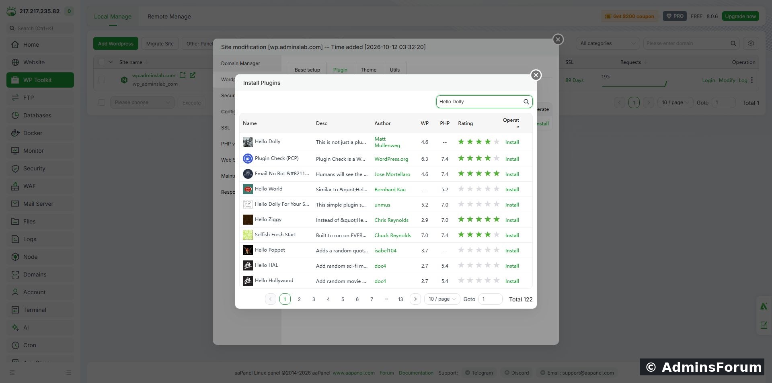772x383 pixels.
Task: Open All categories dropdown
Action: click(x=608, y=43)
